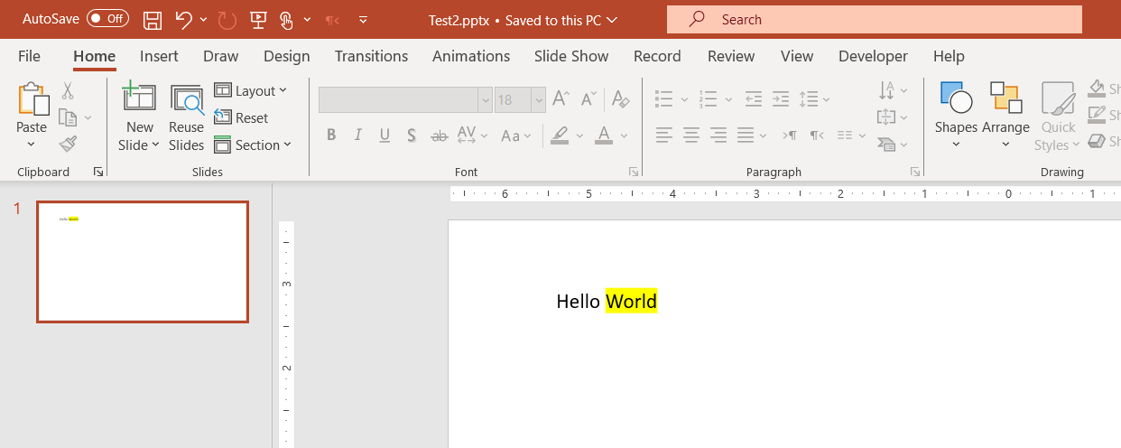Open the Layout dropdown
The width and height of the screenshot is (1121, 448).
tap(252, 90)
